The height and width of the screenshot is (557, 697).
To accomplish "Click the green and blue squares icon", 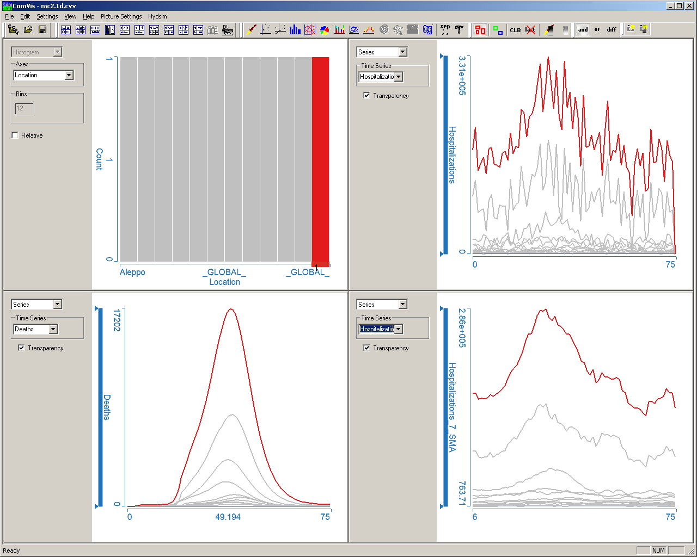I will [498, 30].
